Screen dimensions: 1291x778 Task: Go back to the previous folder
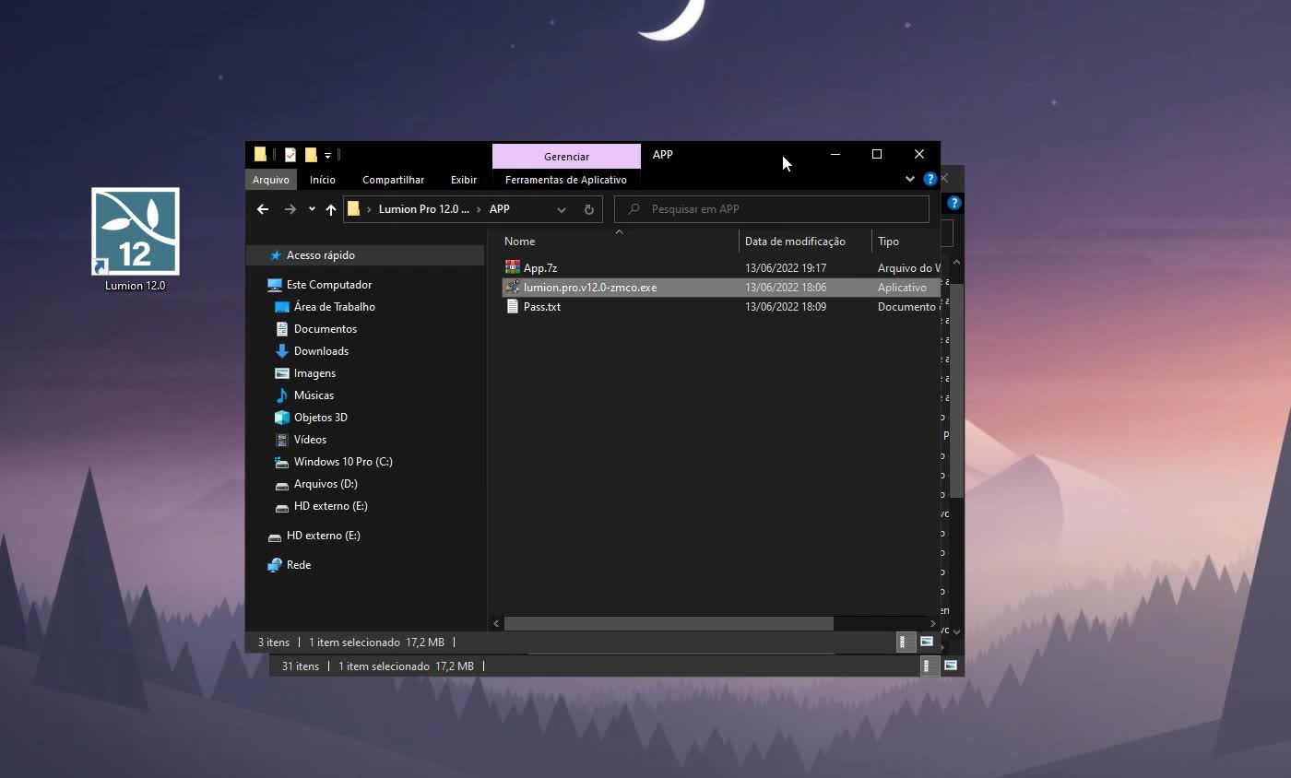point(263,209)
